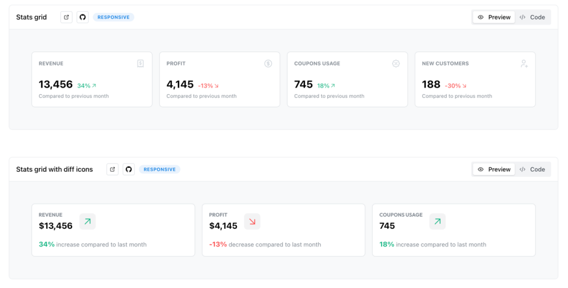568x288 pixels.
Task: Switch Stats grid to Preview view
Action: (494, 17)
